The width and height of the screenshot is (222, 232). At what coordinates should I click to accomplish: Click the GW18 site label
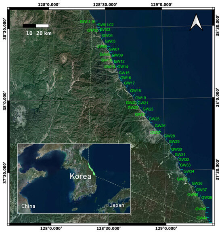click(135, 91)
